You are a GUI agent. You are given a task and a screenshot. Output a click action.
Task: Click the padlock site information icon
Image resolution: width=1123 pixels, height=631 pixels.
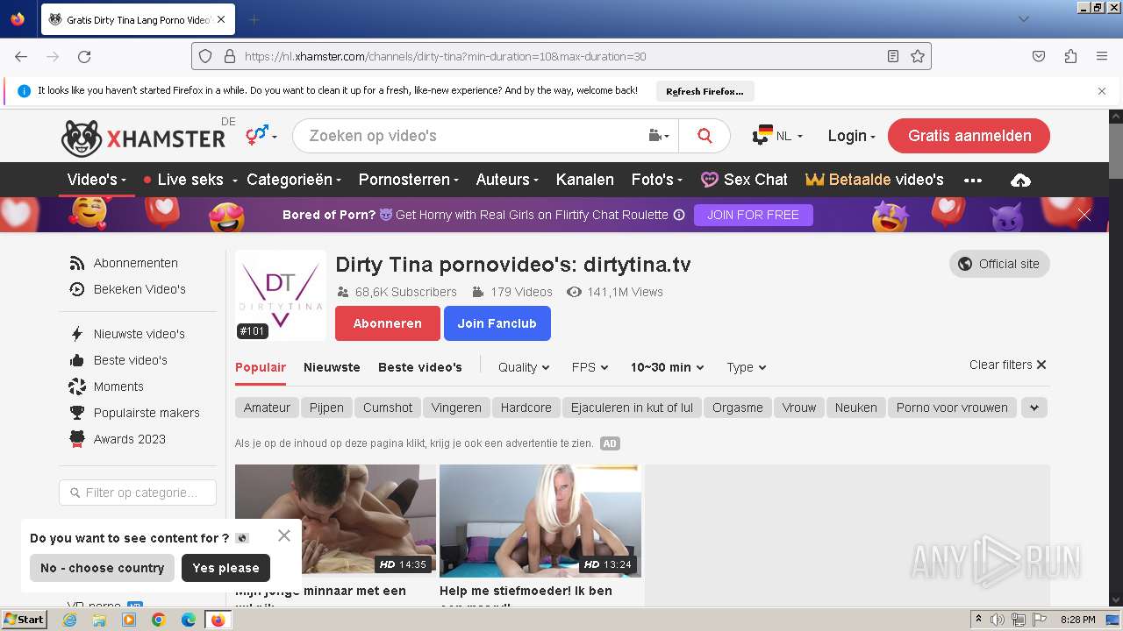click(x=230, y=56)
